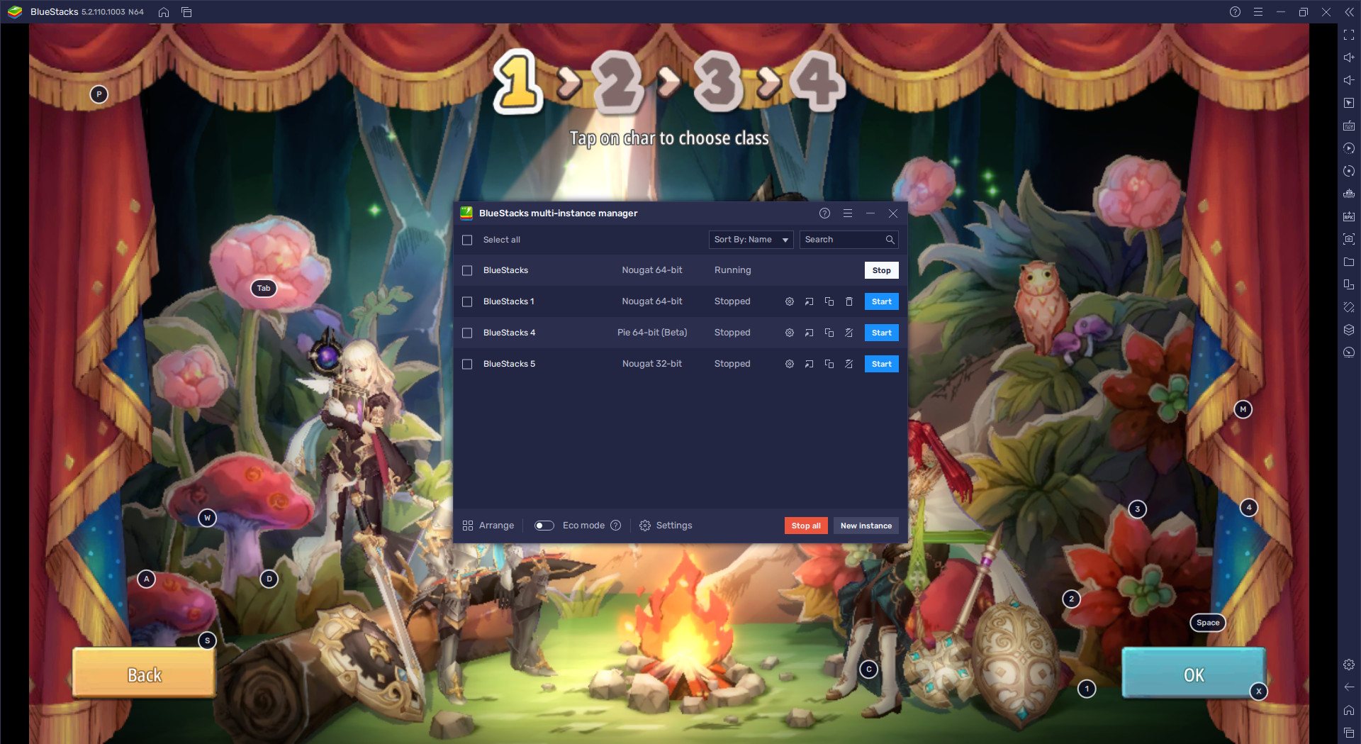Open settings for BlueStacks 5 instance
The image size is (1361, 744).
pyautogui.click(x=789, y=364)
